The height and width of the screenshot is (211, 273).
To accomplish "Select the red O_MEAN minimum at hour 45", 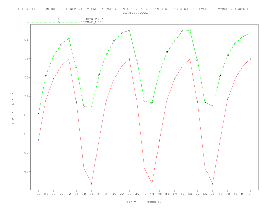I will tap(152, 184).
